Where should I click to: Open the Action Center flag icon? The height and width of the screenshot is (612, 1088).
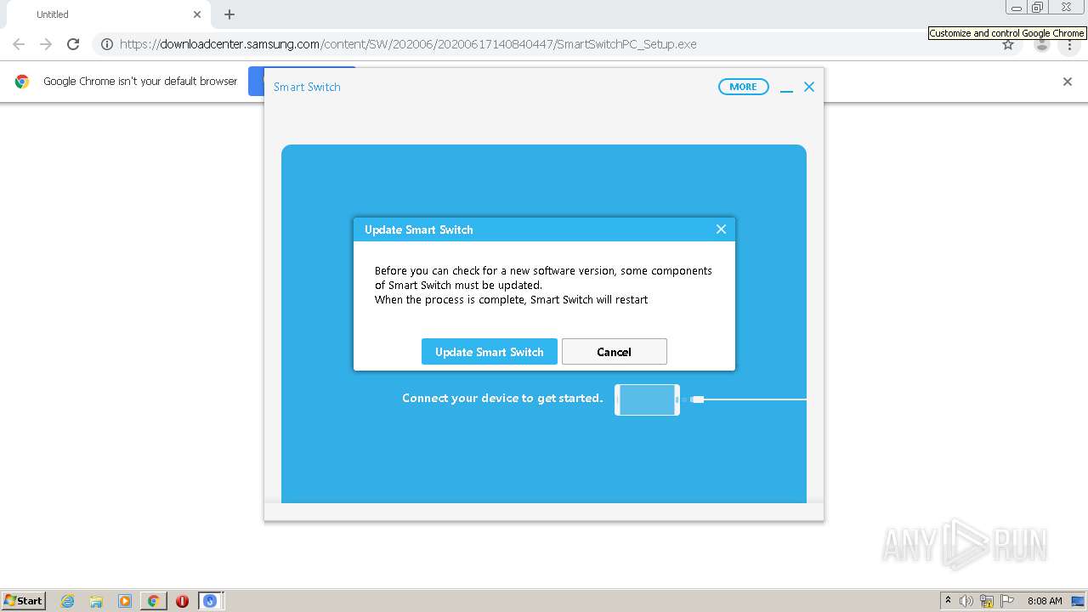point(1007,601)
